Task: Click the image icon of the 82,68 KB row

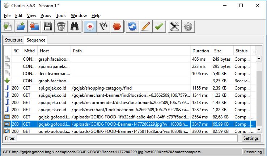Action: click(x=7, y=117)
